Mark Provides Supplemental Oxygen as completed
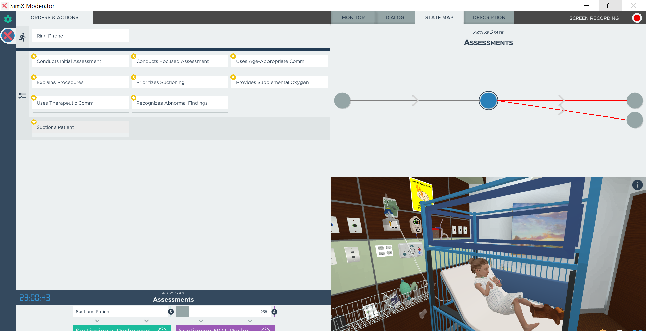The height and width of the screenshot is (331, 646). (x=279, y=82)
